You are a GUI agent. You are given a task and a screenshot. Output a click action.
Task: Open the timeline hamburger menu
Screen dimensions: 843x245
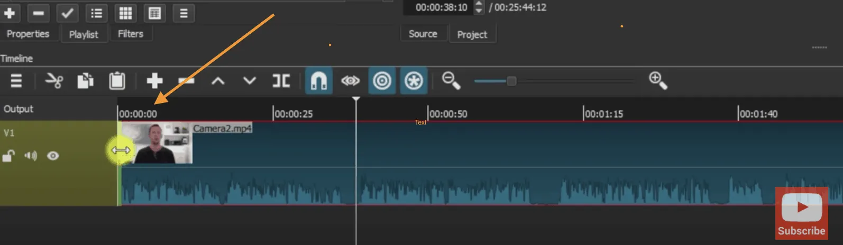coord(16,81)
